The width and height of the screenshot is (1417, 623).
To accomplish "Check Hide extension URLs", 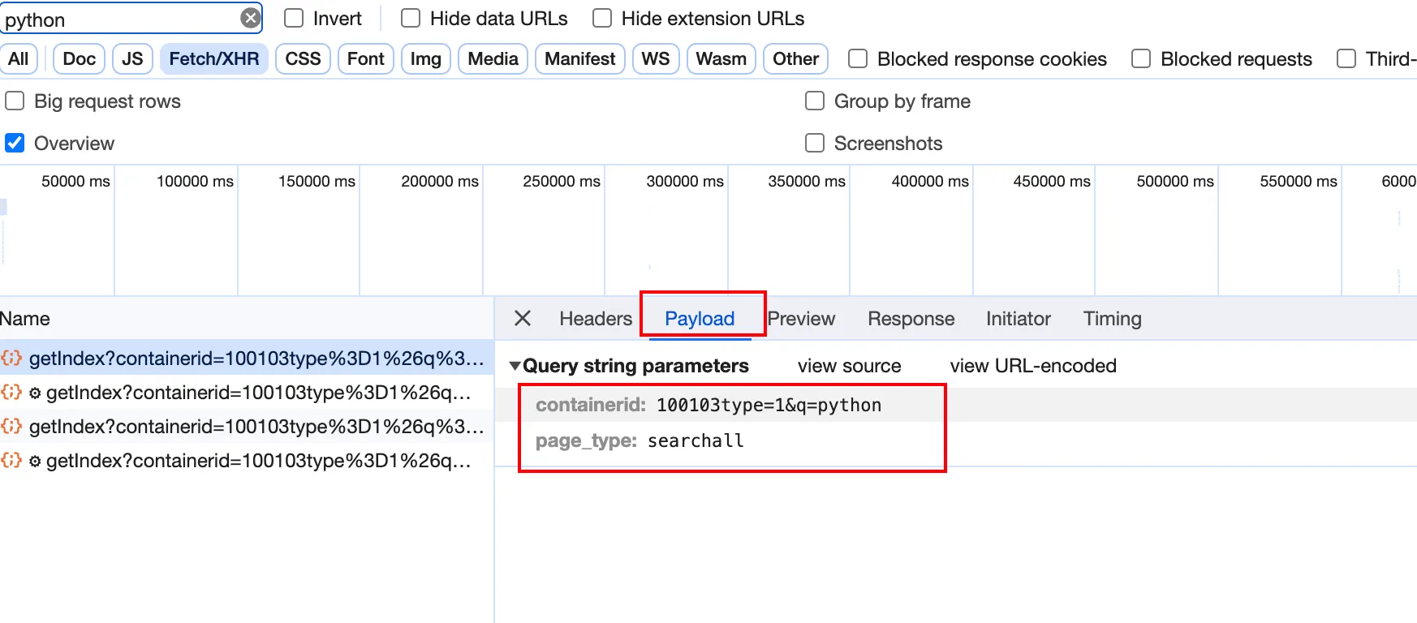I will pos(602,18).
